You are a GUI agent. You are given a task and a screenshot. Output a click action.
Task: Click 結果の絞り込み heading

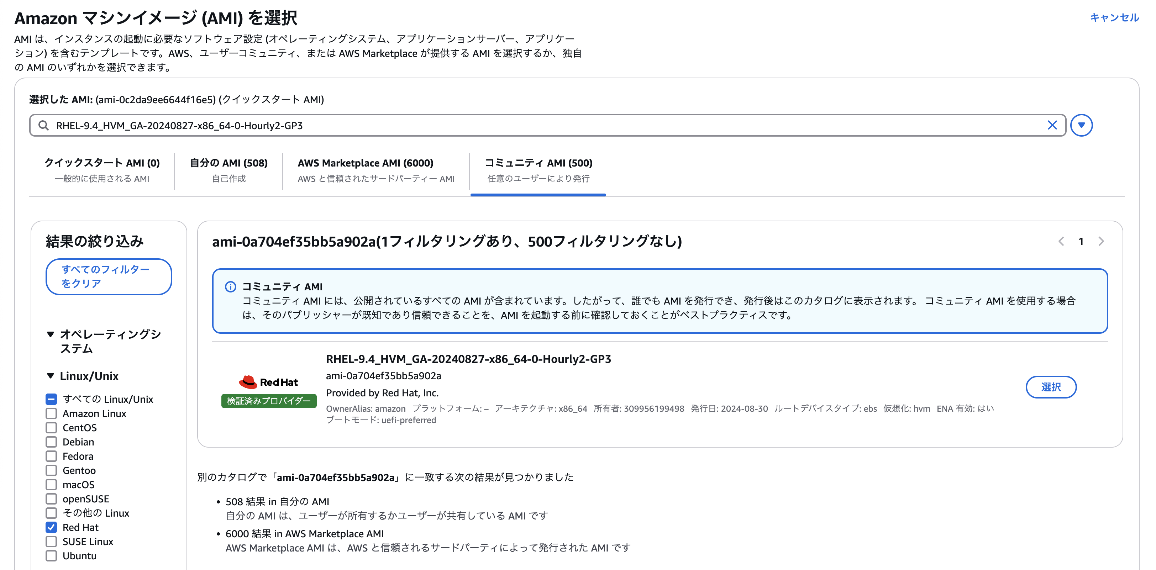[95, 242]
